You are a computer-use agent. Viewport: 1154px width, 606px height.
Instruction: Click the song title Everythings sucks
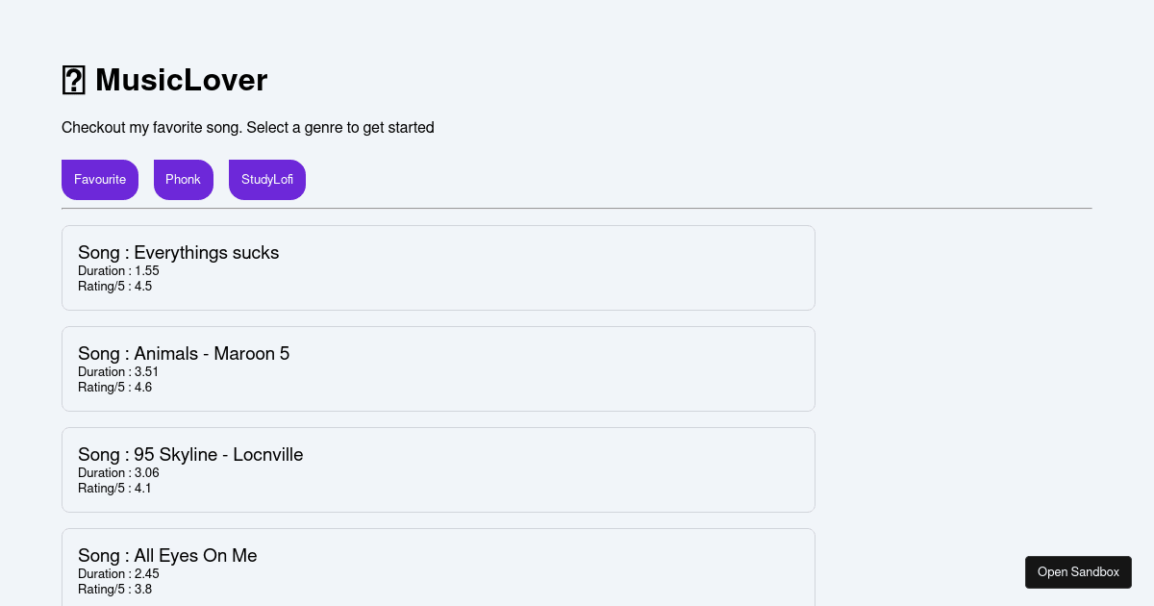[179, 253]
